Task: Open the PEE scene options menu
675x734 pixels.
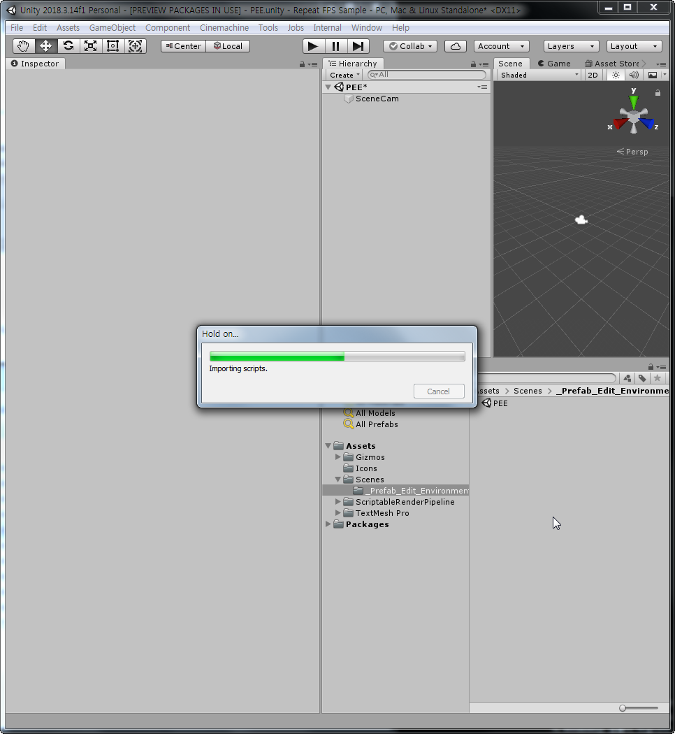Action: click(x=482, y=87)
